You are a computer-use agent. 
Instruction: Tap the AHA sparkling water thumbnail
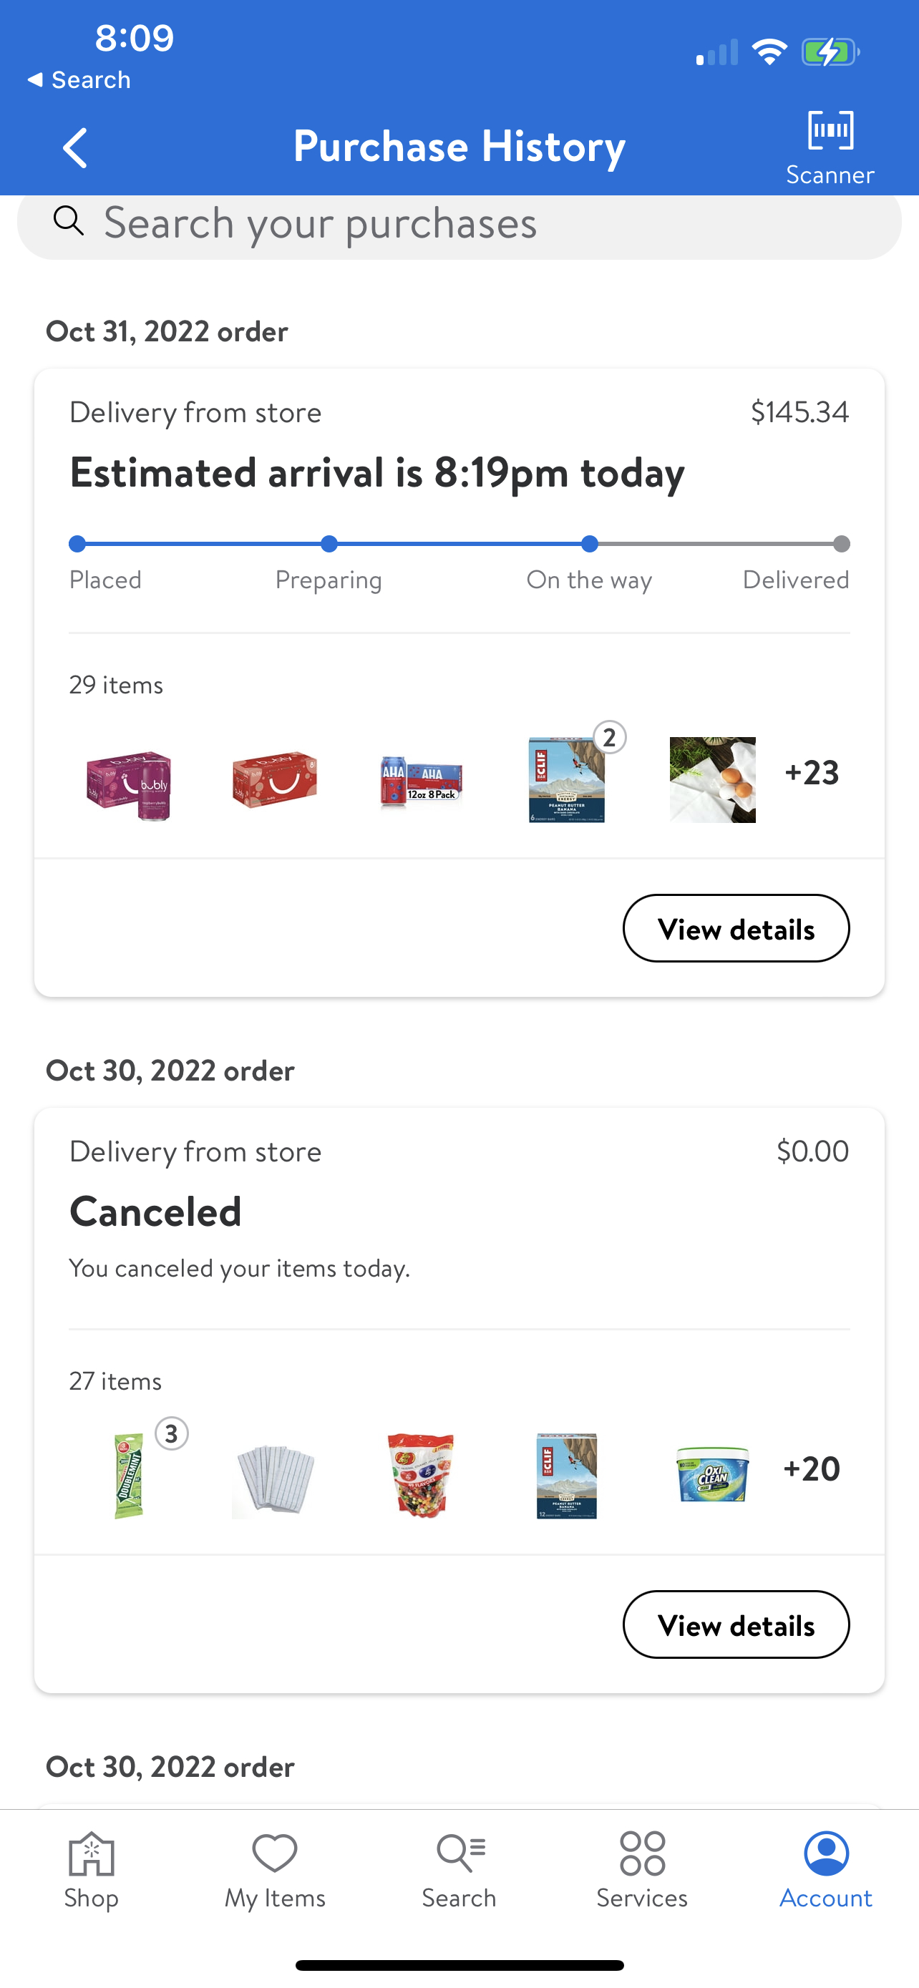pyautogui.click(x=421, y=781)
